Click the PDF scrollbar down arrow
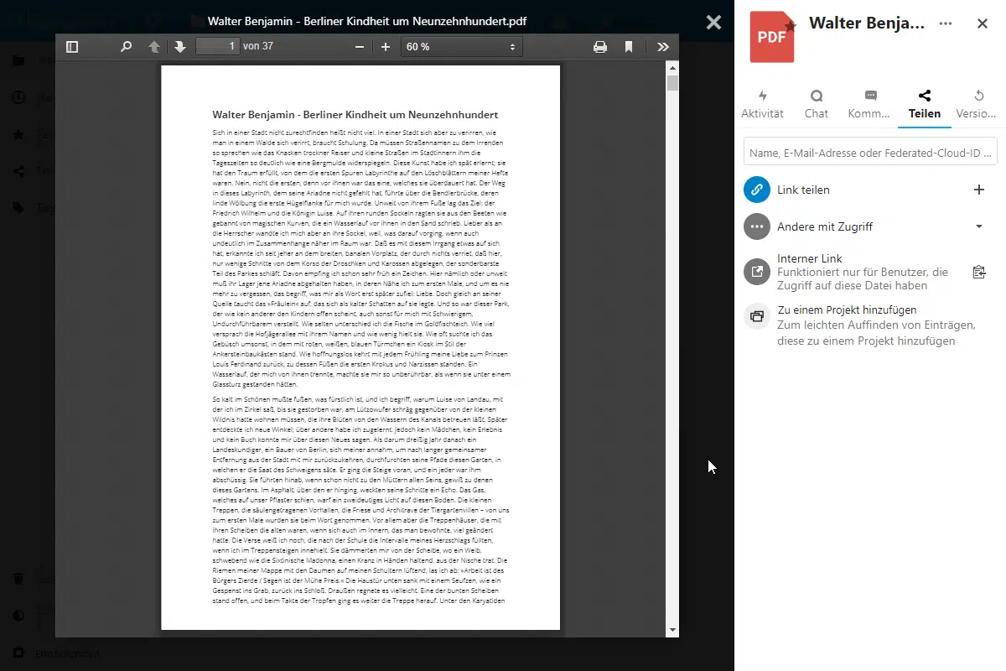Image resolution: width=1006 pixels, height=671 pixels. [x=672, y=631]
